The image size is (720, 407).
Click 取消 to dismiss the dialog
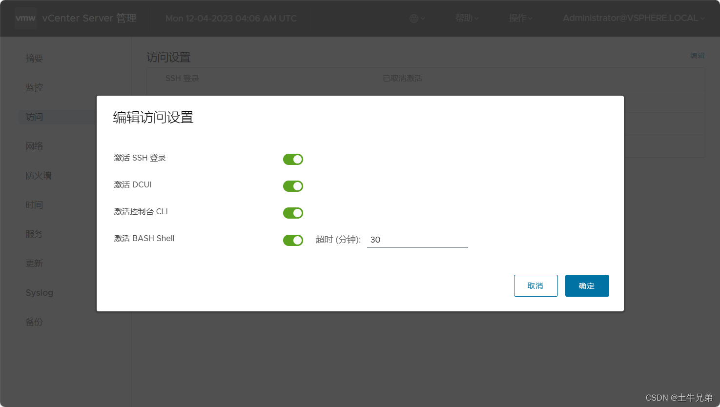coord(535,285)
